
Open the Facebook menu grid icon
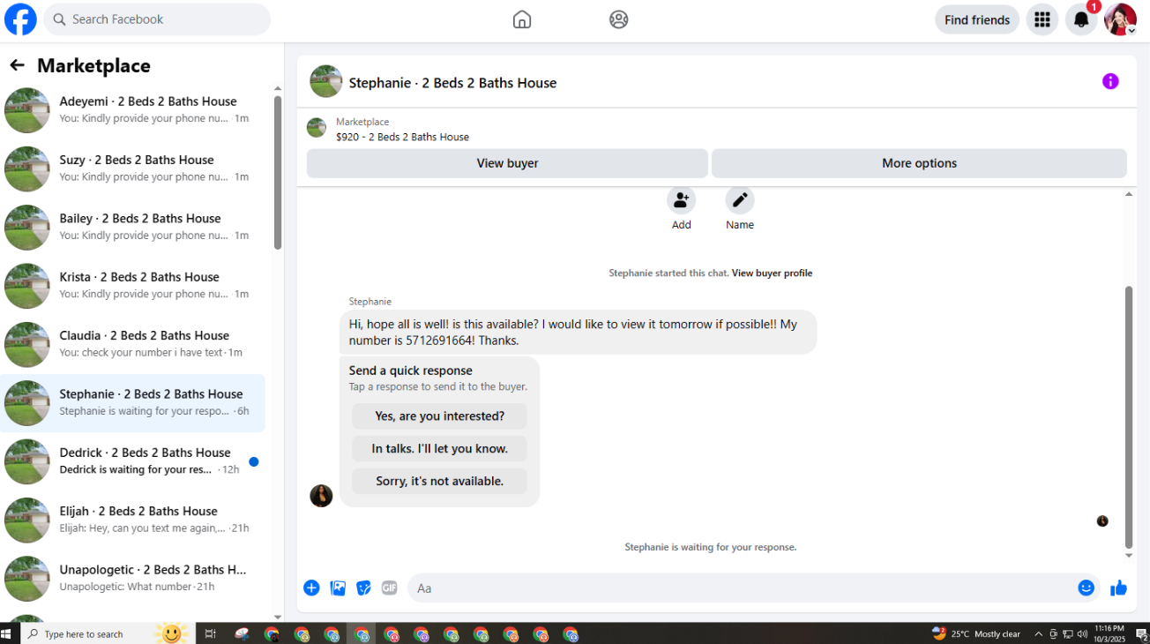point(1042,19)
